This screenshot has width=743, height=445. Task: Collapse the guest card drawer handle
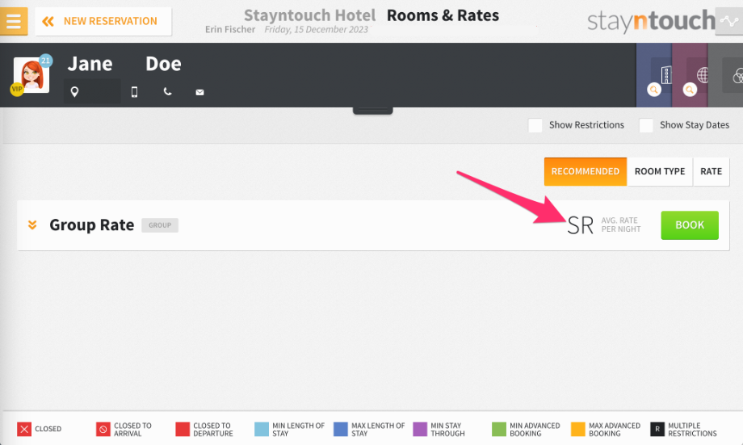[373, 111]
